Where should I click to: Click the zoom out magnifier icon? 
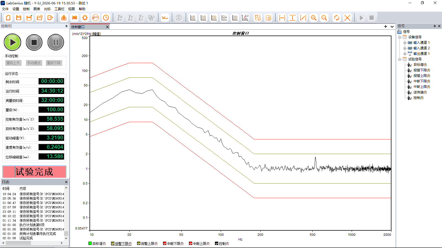324,18
